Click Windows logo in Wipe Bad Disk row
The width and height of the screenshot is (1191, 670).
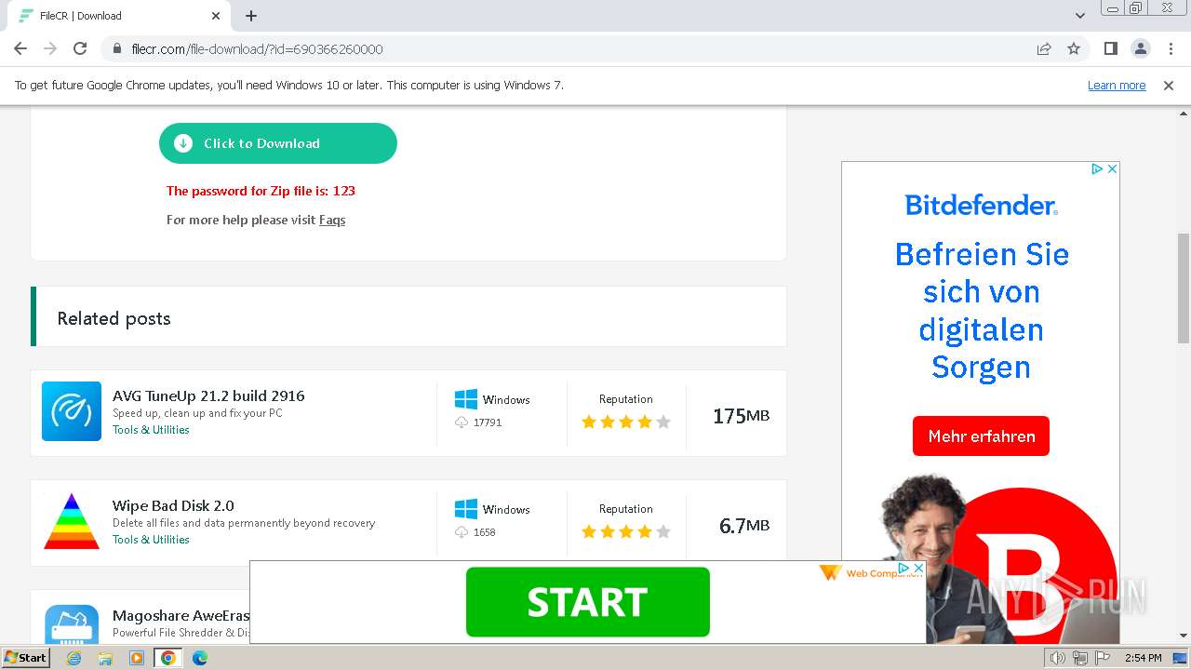[x=466, y=509]
